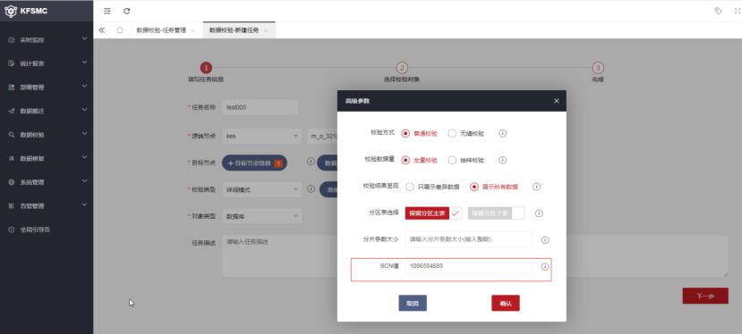Switch to the 数据校验-任务管理 tab
742x334 pixels.
coord(166,30)
